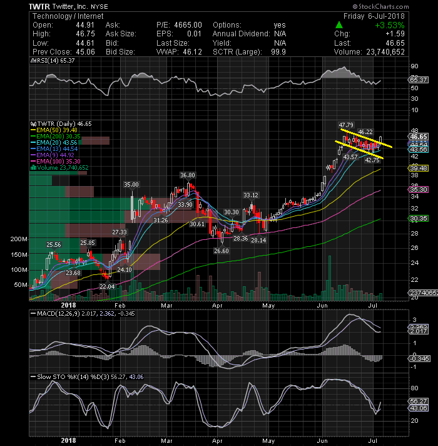Click the 25.85 price label
Viewport: 438px width, 446px height.
click(88, 243)
